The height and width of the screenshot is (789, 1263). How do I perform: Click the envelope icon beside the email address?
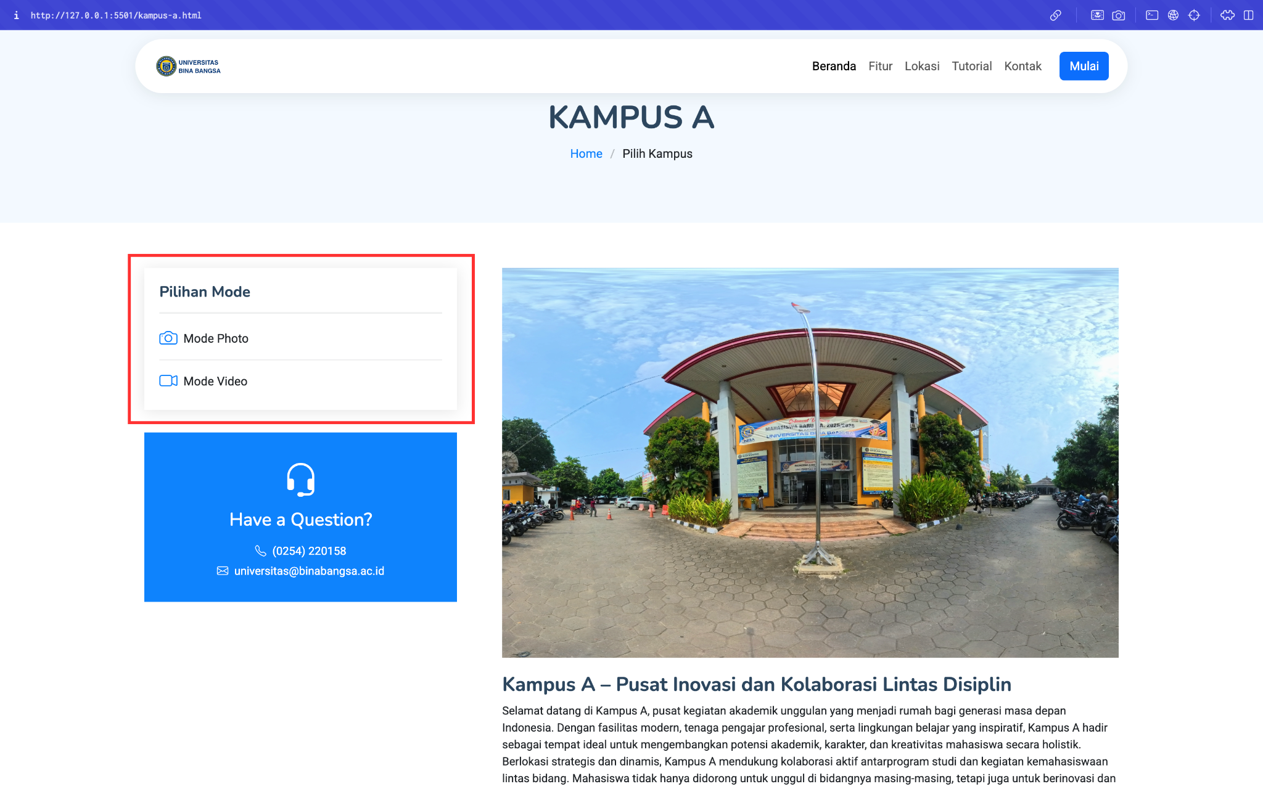[x=222, y=571]
